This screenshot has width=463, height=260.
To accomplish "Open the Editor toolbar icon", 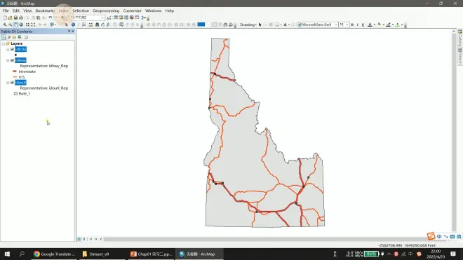I will pyautogui.click(x=109, y=18).
